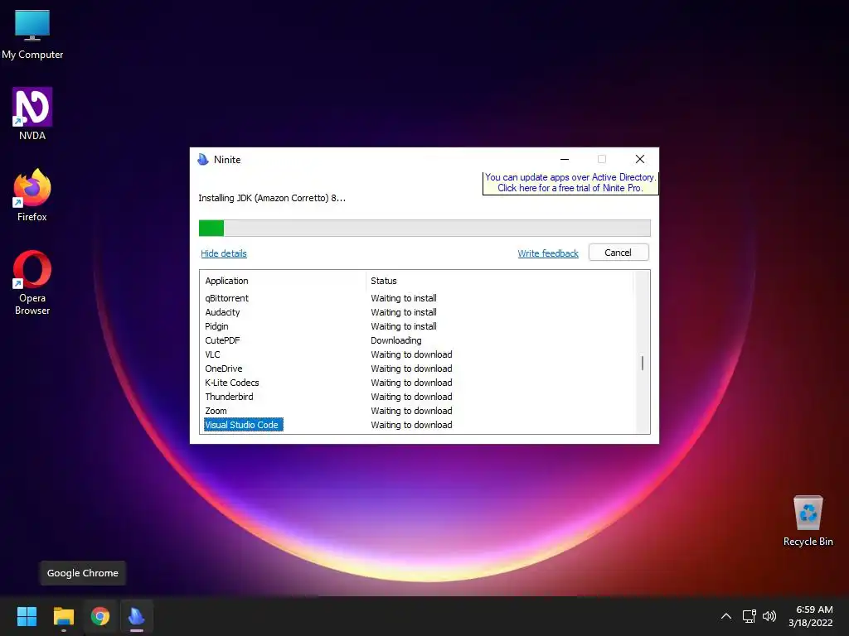This screenshot has height=636, width=849.
Task: Select the K-Lite Codecs row
Action: pyautogui.click(x=417, y=383)
